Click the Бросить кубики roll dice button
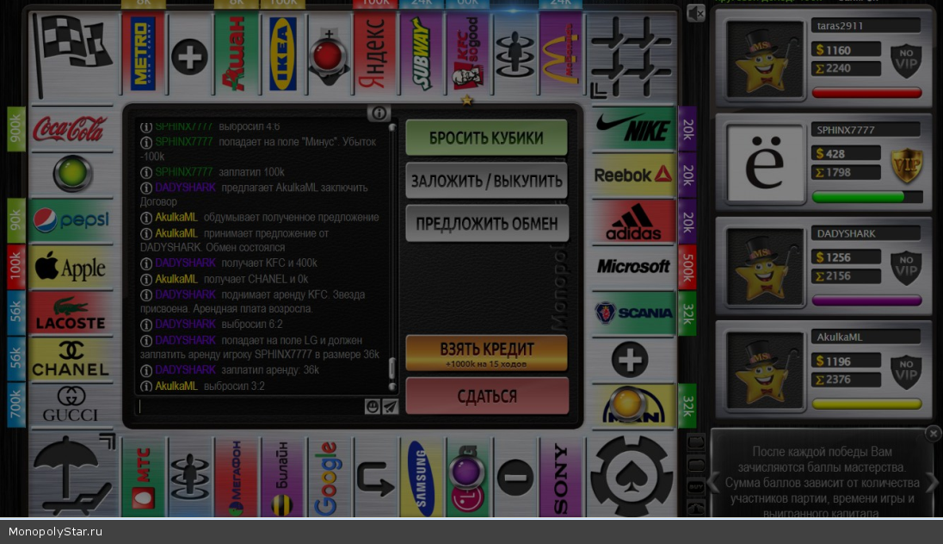Image resolution: width=943 pixels, height=544 pixels. point(486,138)
